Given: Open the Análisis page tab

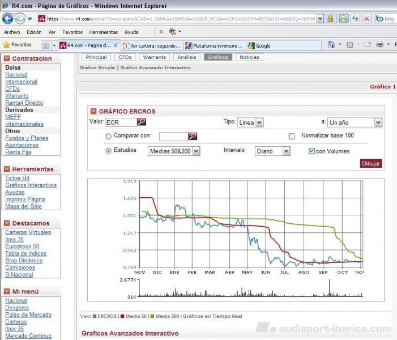Looking at the screenshot, I should point(187,57).
